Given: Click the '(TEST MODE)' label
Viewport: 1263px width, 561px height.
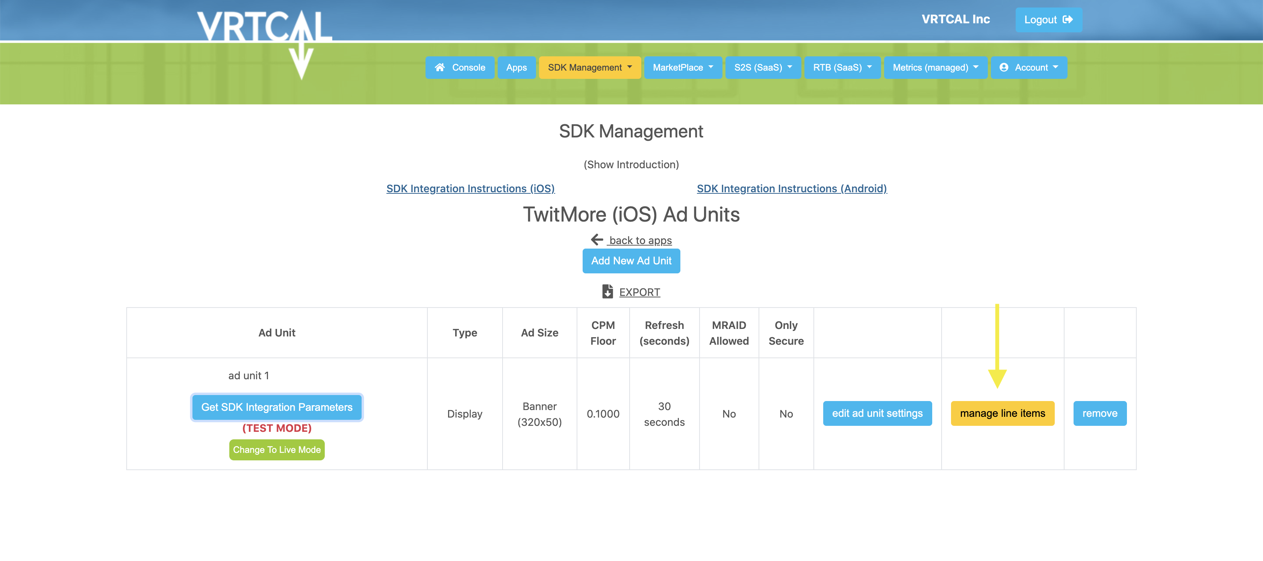Looking at the screenshot, I should click(277, 428).
